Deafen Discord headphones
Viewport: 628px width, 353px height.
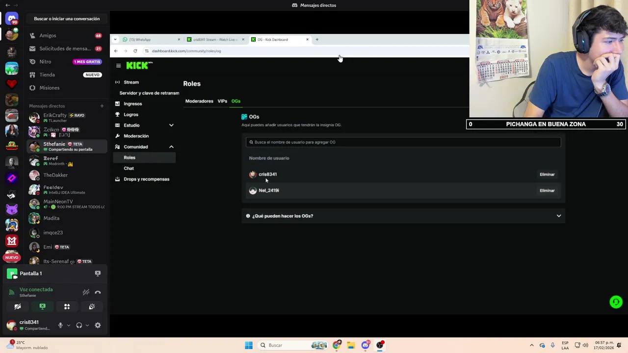coord(79,325)
